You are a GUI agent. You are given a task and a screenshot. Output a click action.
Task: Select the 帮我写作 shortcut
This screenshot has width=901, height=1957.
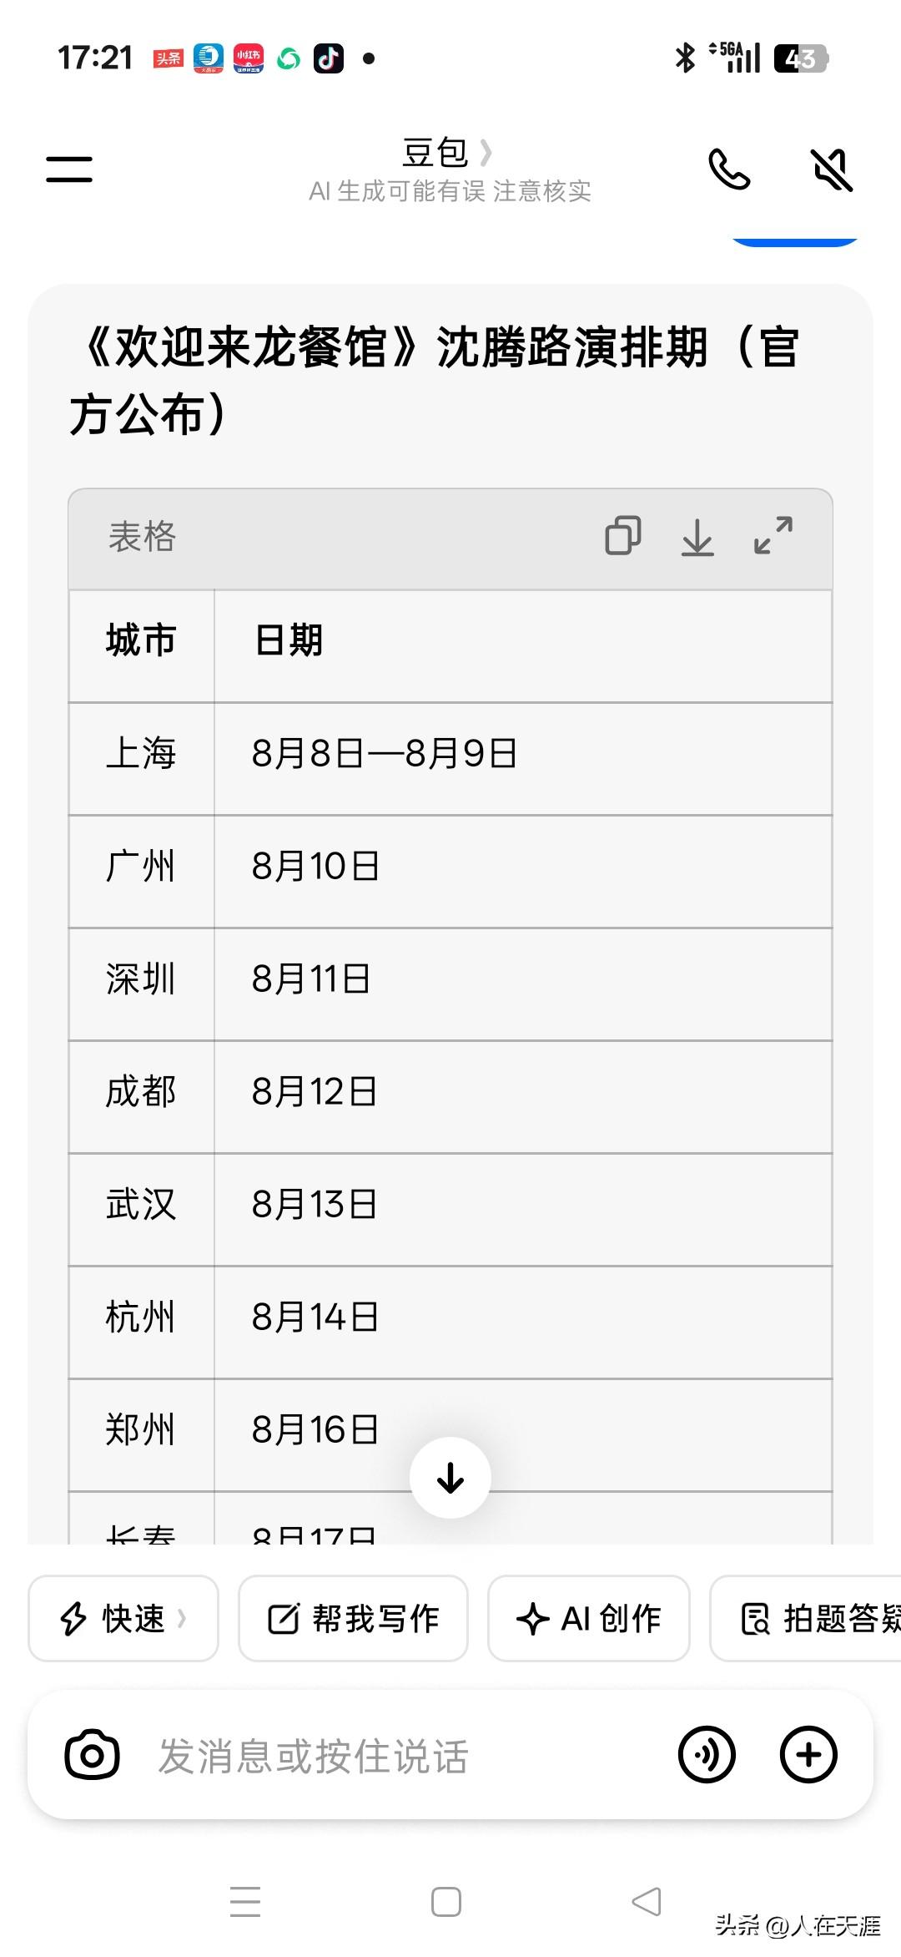point(353,1618)
